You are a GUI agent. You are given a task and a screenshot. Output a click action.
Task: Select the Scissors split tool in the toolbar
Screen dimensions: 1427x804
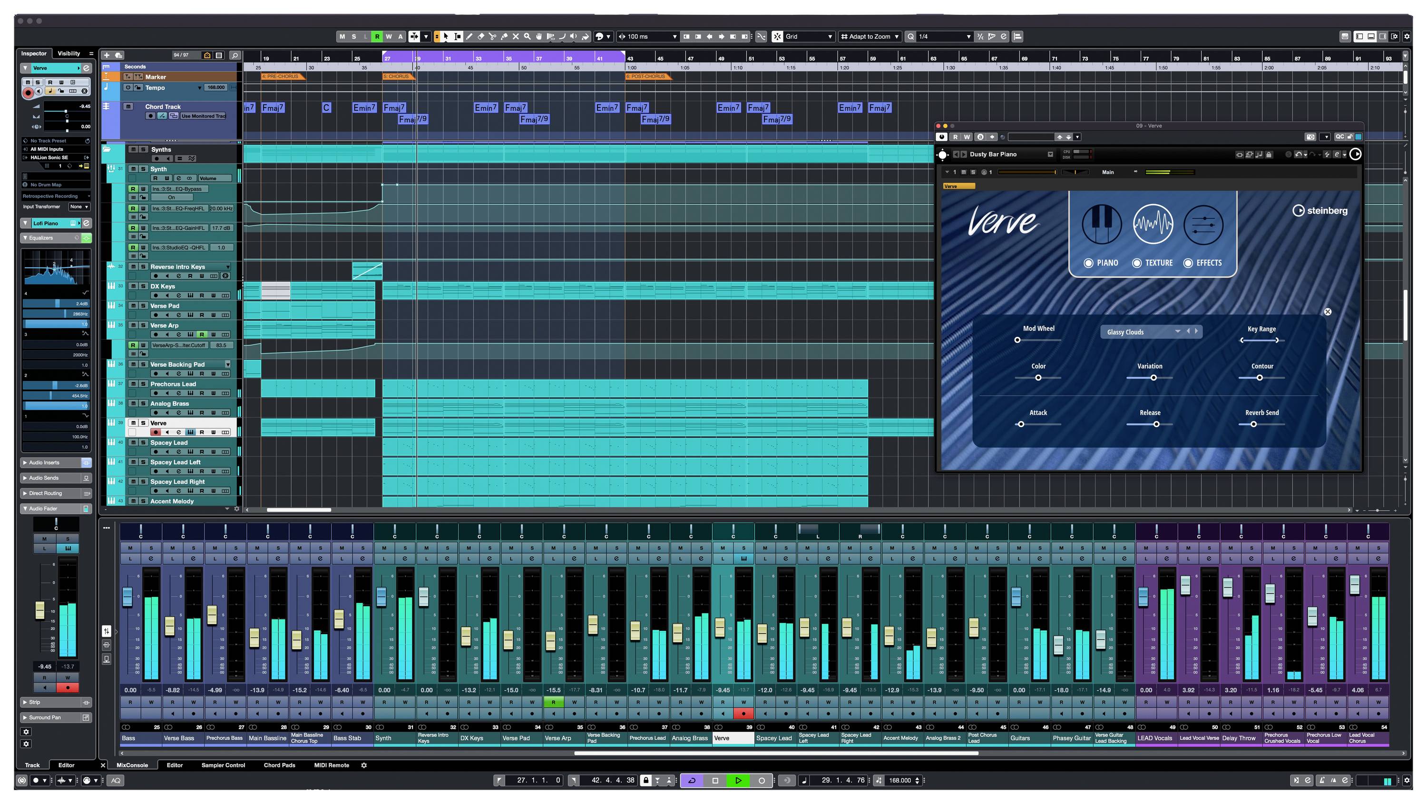point(493,37)
